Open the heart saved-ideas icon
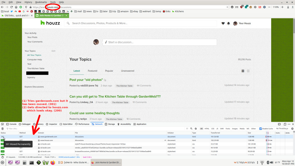The height and width of the screenshot is (166, 295). coord(223,23)
